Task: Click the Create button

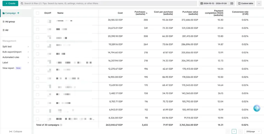Action: [10, 3]
